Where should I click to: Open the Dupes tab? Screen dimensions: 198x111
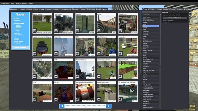pos(99,9)
